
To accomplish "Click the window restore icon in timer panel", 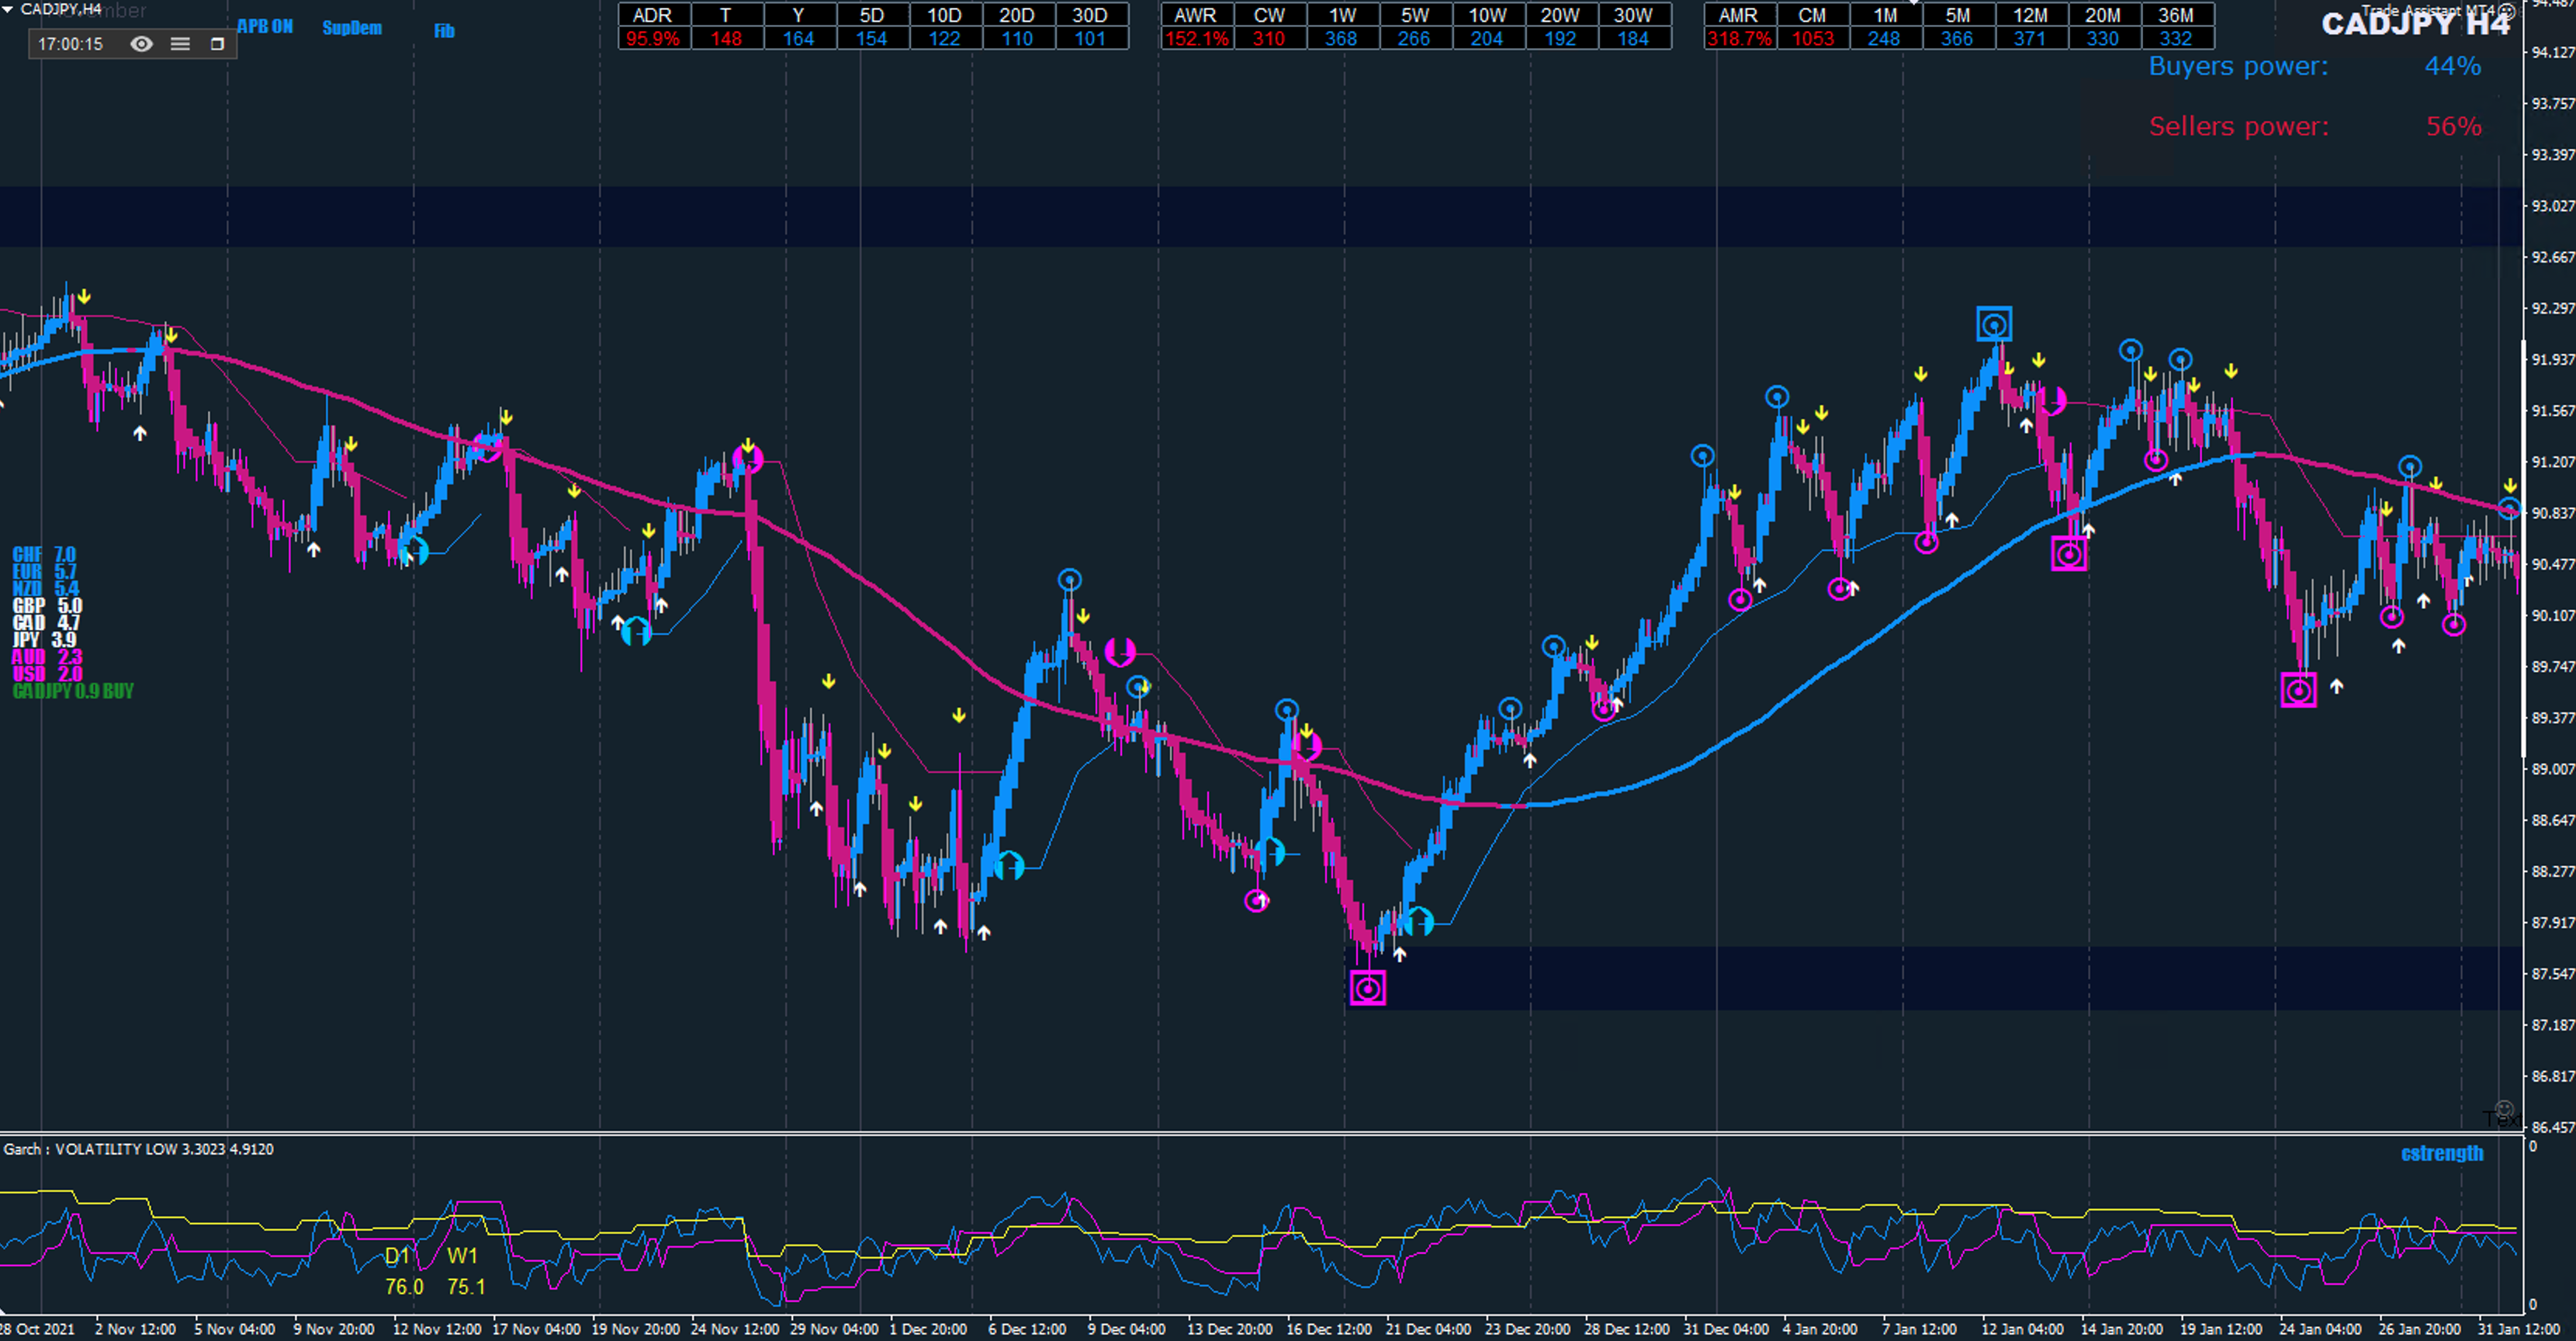I will pyautogui.click(x=217, y=44).
